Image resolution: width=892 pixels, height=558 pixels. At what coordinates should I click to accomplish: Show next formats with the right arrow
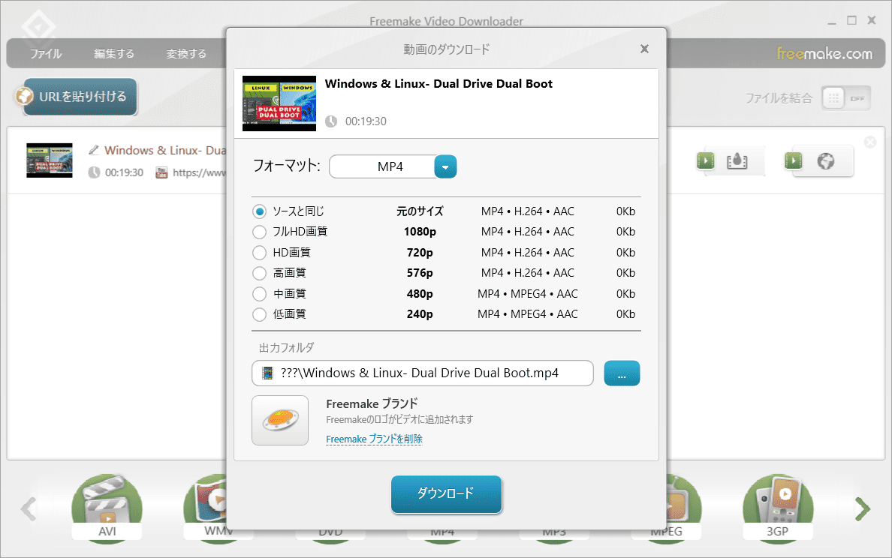coord(863,509)
